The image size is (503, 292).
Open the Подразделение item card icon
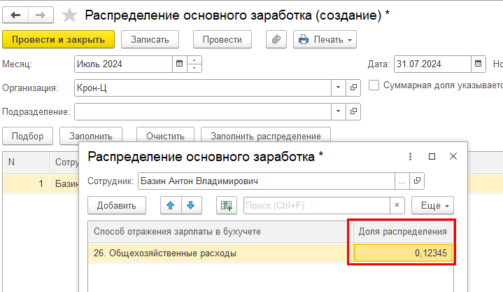pyautogui.click(x=353, y=111)
